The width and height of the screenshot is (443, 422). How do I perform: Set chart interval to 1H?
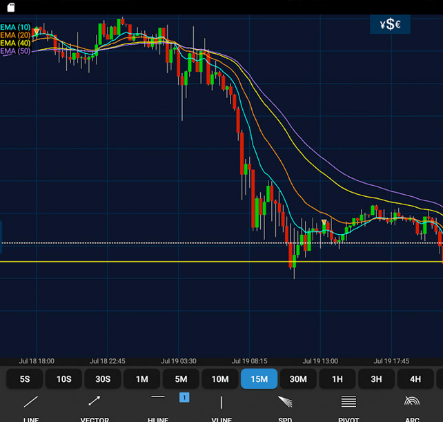tap(337, 379)
